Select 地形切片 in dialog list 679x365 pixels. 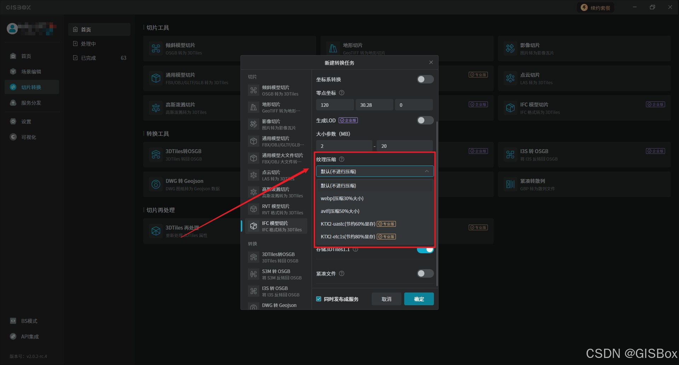point(276,108)
